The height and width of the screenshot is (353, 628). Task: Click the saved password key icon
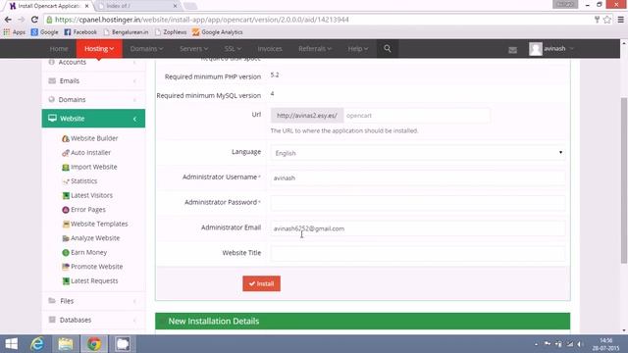597,20
